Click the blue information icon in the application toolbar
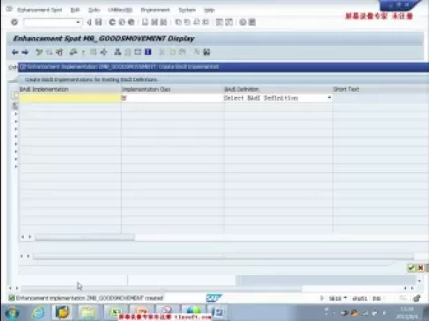 pos(148,52)
